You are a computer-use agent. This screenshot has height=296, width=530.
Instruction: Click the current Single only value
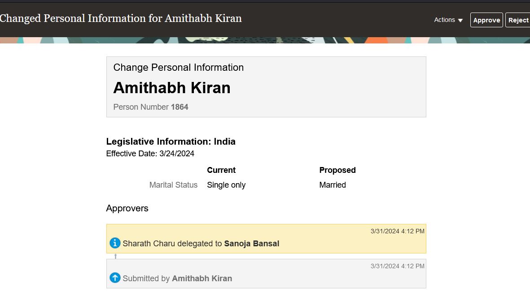(226, 185)
